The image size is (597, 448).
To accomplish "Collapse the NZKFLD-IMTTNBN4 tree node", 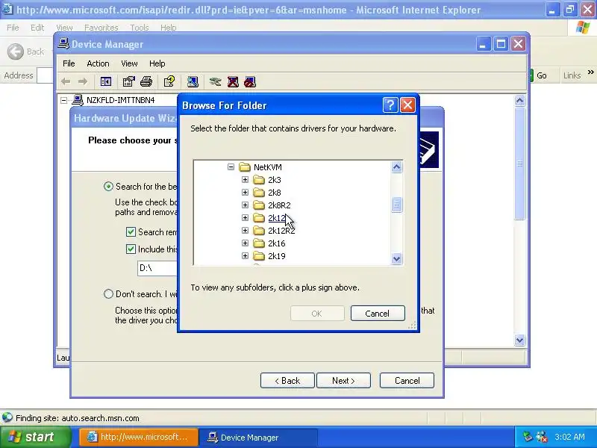I will 64,100.
